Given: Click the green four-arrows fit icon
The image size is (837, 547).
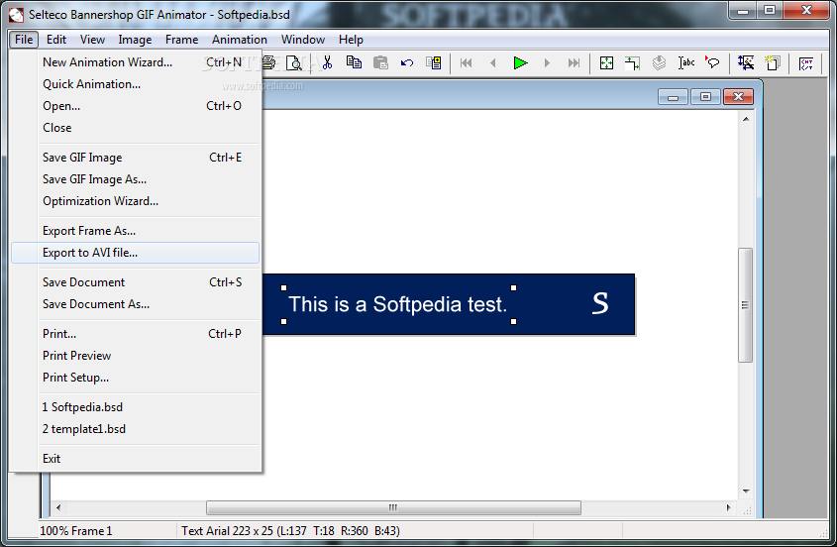Looking at the screenshot, I should coord(606,63).
